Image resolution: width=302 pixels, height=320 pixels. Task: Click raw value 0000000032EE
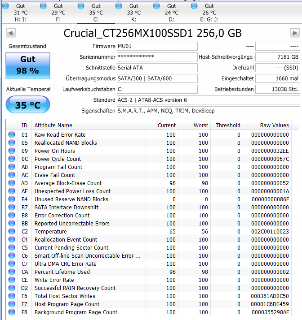click(x=270, y=151)
